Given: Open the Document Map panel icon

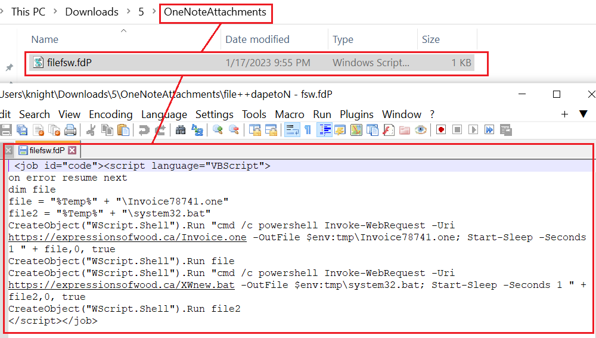Looking at the screenshot, I should click(356, 130).
